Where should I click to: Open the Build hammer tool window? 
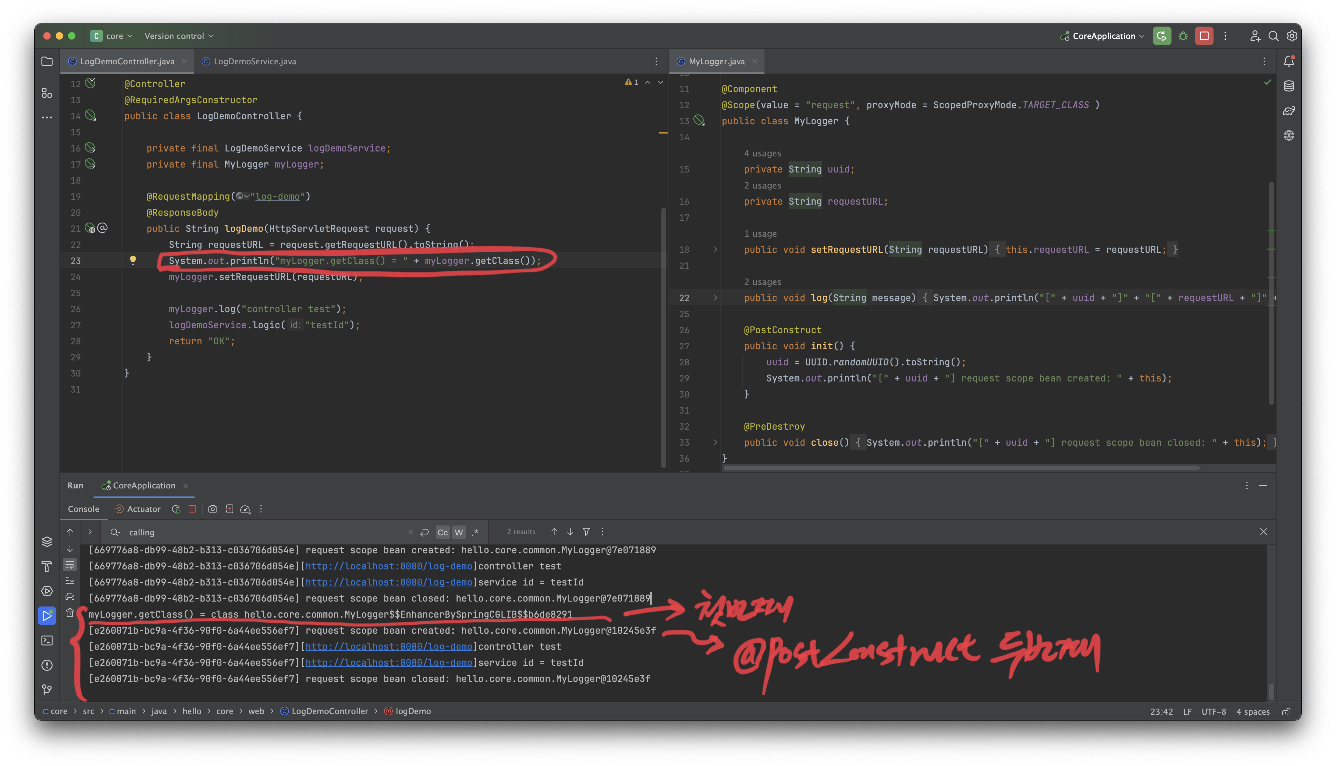[x=47, y=566]
